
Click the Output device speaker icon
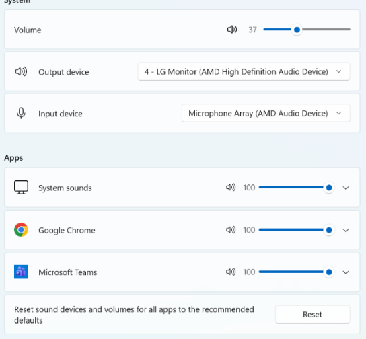[x=21, y=71]
